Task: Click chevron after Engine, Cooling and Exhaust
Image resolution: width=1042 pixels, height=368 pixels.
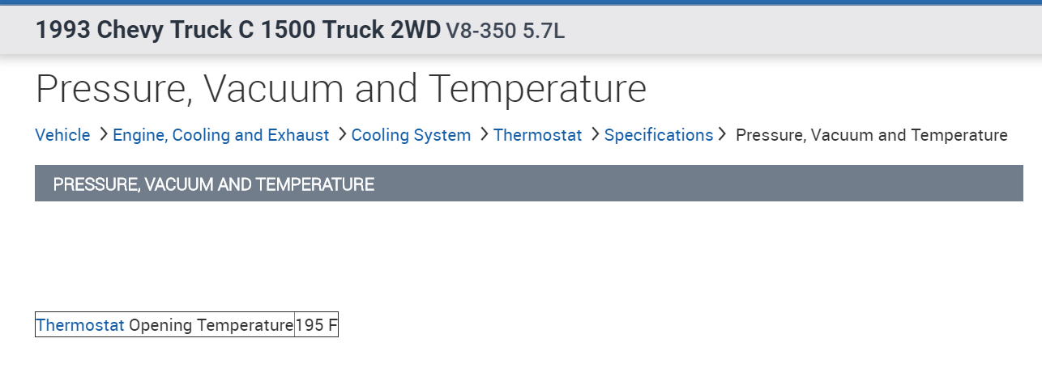Action: coord(342,134)
